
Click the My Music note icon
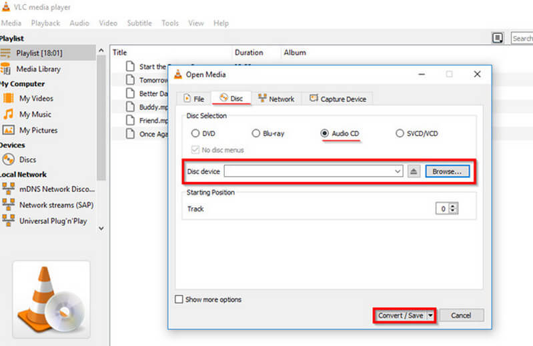8,114
